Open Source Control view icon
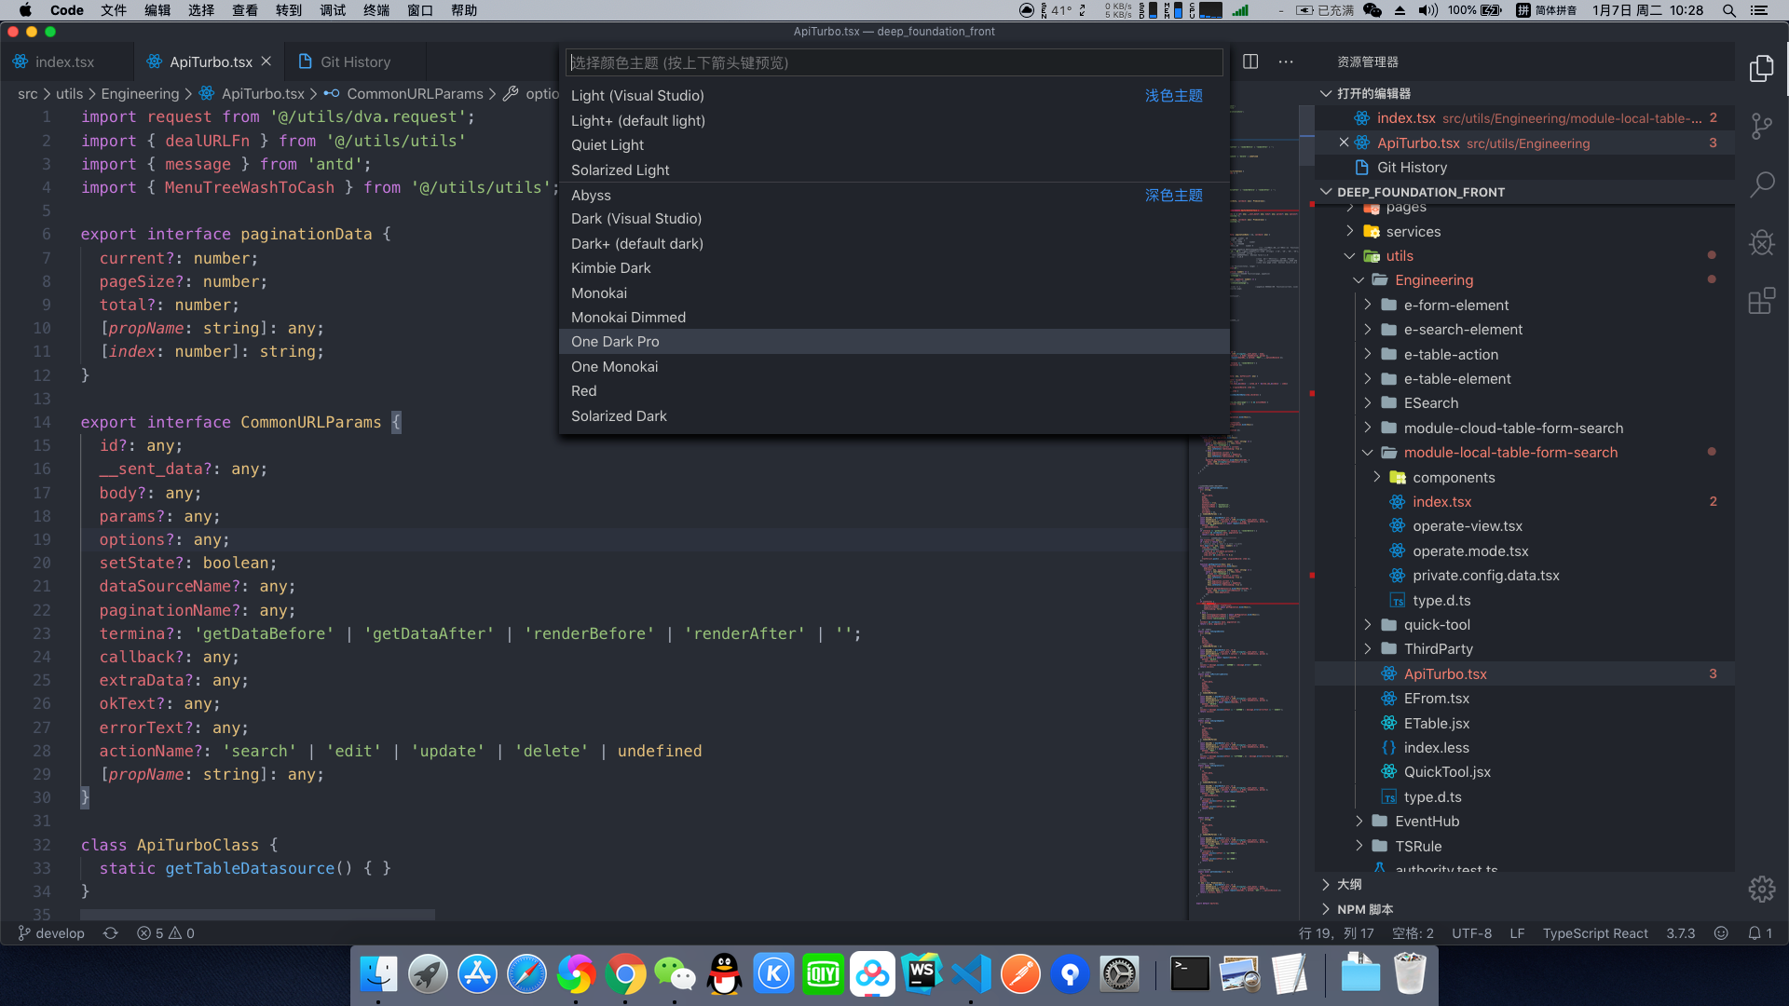 coord(1761,126)
